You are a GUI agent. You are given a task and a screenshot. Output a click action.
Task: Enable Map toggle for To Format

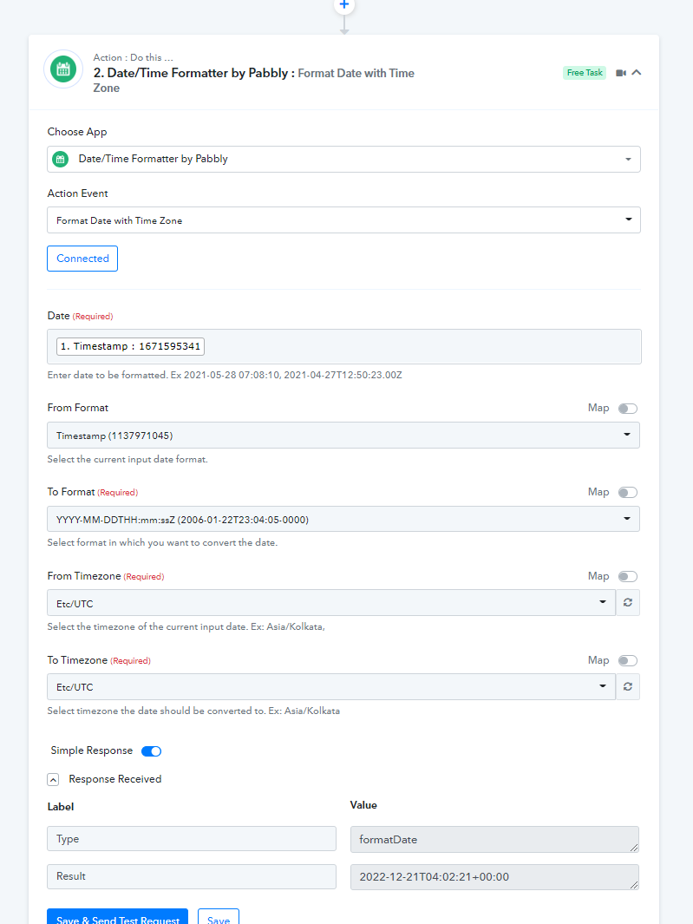point(628,493)
